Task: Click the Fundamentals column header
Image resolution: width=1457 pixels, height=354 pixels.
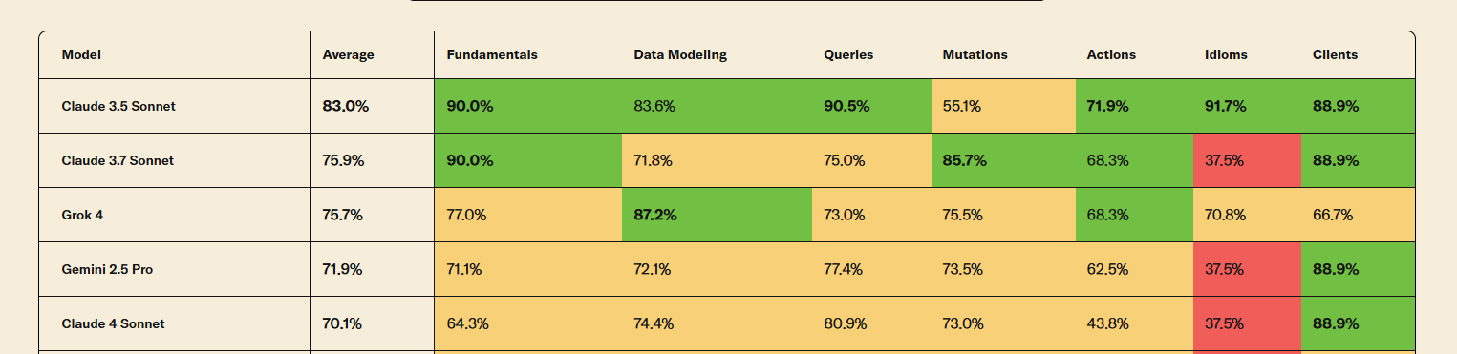Action: point(492,54)
